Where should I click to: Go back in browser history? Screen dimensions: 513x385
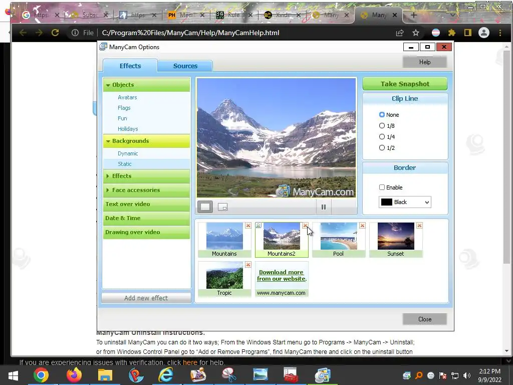click(x=23, y=33)
